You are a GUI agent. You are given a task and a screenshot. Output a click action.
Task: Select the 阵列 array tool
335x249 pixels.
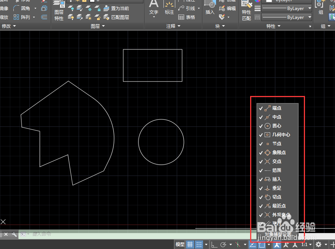point(21,17)
